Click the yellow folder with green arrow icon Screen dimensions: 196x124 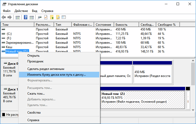(x=52, y=17)
